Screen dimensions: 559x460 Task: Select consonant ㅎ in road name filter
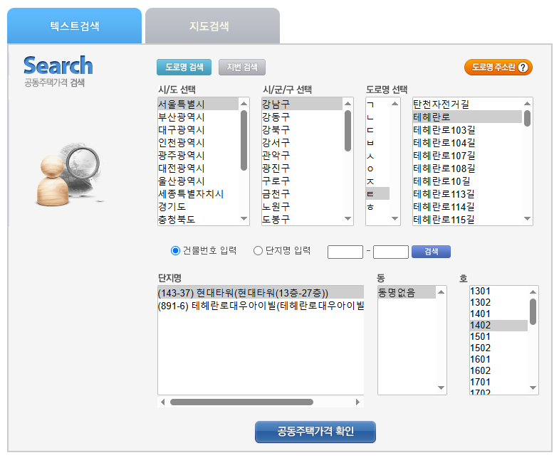(377, 206)
